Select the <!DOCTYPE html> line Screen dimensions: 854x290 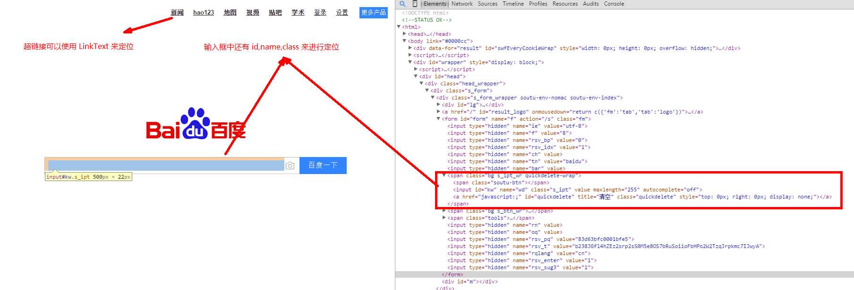(x=425, y=13)
